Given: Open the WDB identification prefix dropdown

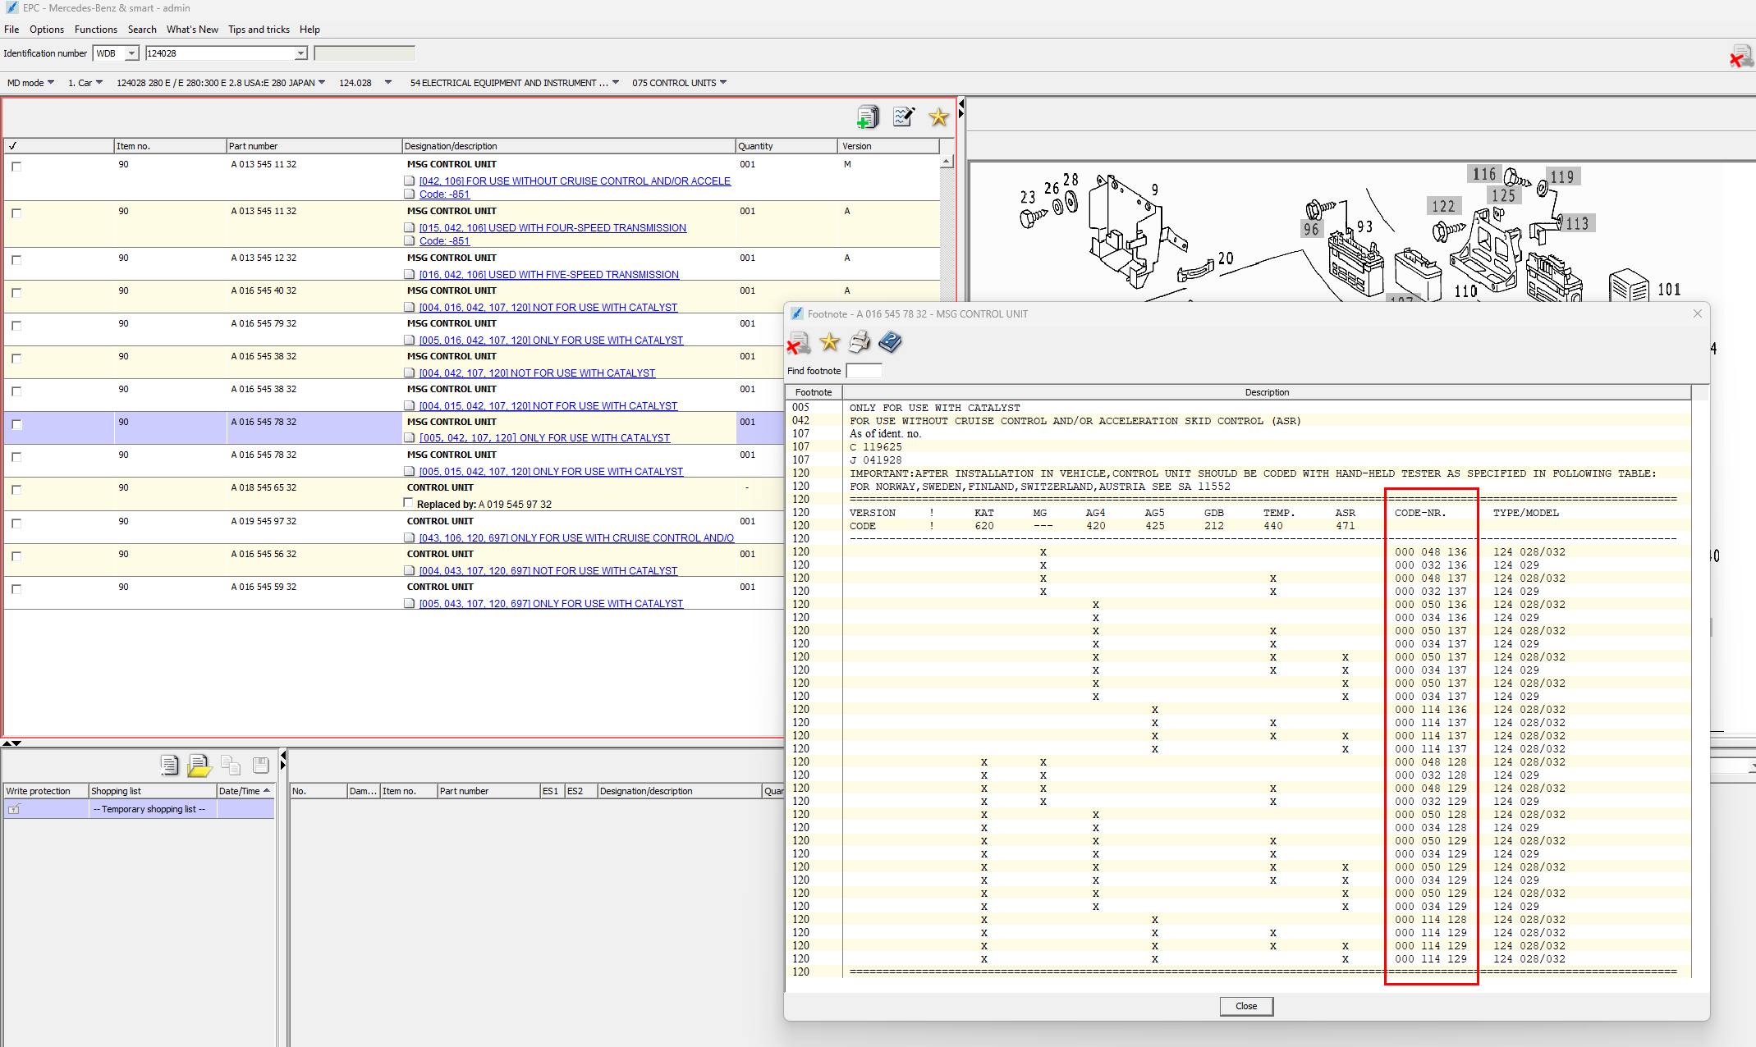Looking at the screenshot, I should [131, 53].
